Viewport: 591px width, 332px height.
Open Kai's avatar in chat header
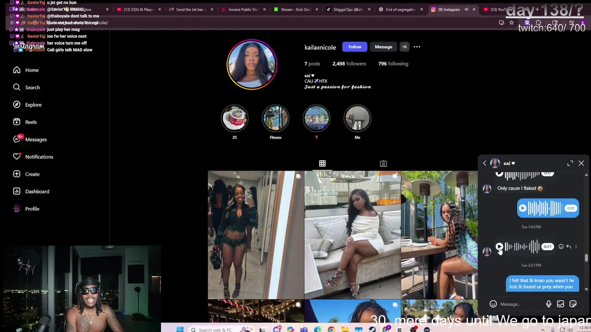[x=495, y=163]
